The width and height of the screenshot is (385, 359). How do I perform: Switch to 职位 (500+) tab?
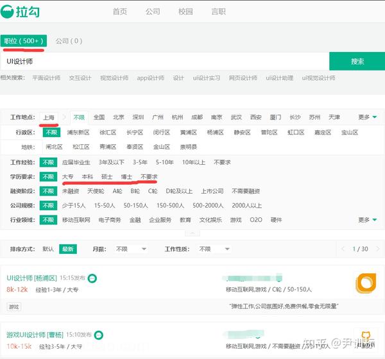coord(24,41)
